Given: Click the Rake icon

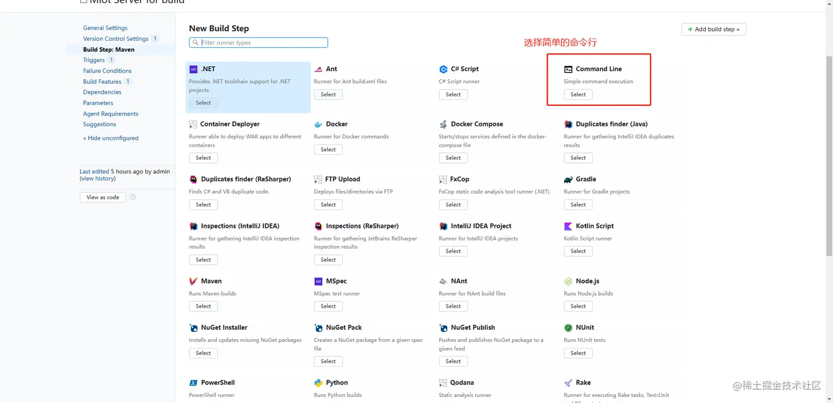Looking at the screenshot, I should pyautogui.click(x=568, y=383).
